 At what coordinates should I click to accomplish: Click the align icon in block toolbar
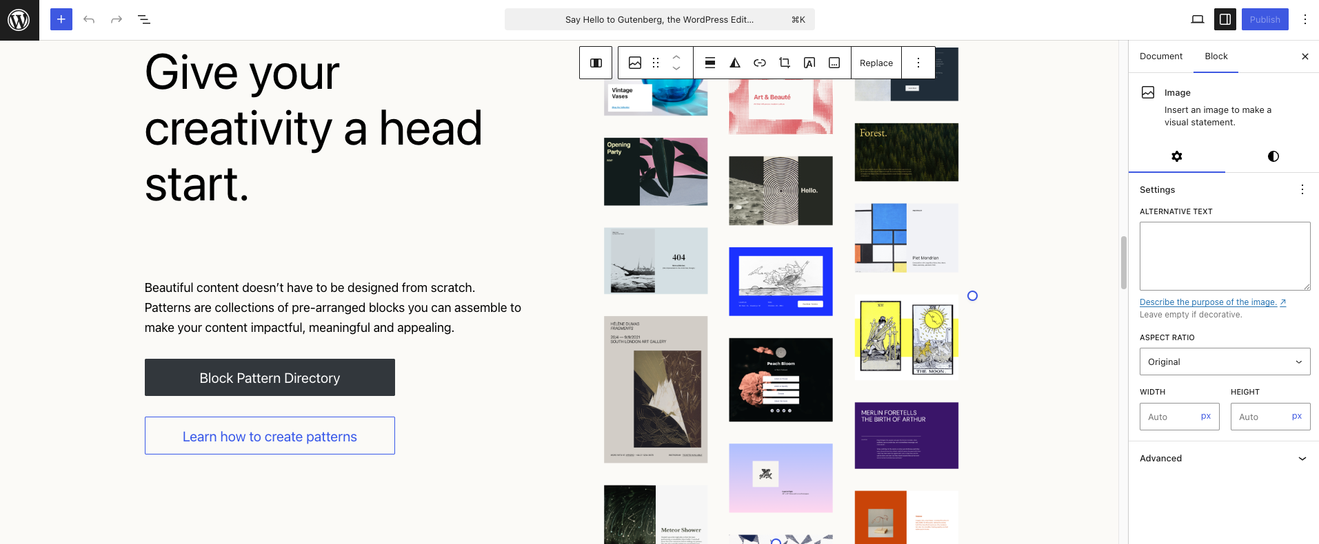point(710,63)
